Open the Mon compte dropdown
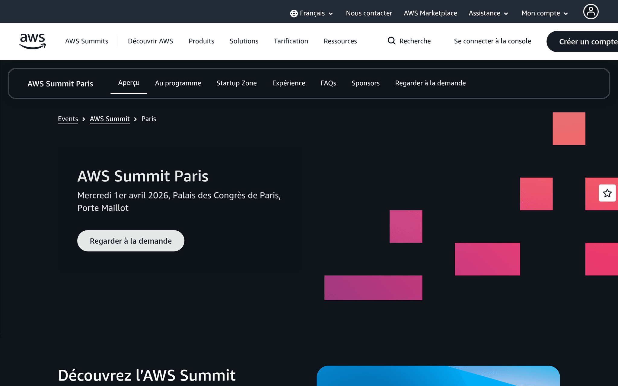 pos(545,13)
